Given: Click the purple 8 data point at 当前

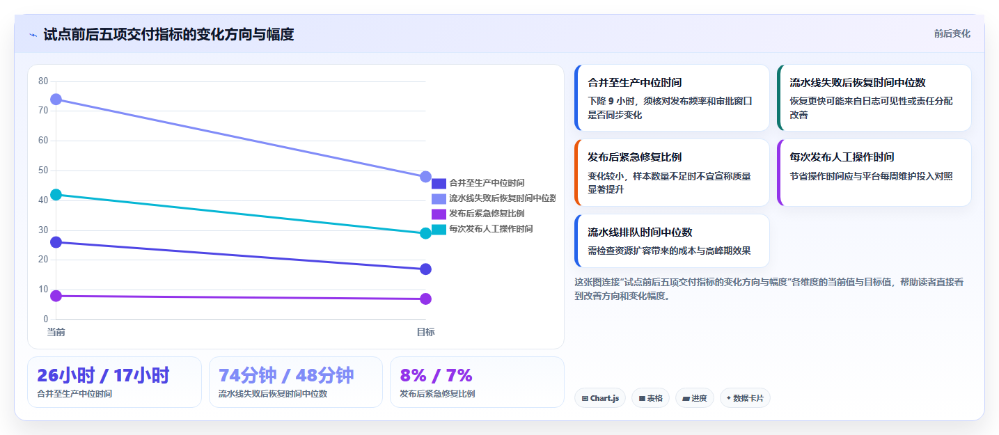Looking at the screenshot, I should [x=56, y=296].
